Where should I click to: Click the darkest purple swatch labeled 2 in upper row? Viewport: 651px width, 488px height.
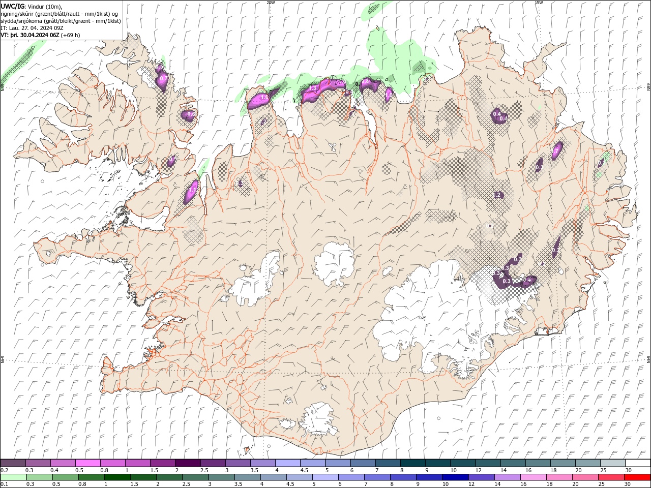[188, 463]
